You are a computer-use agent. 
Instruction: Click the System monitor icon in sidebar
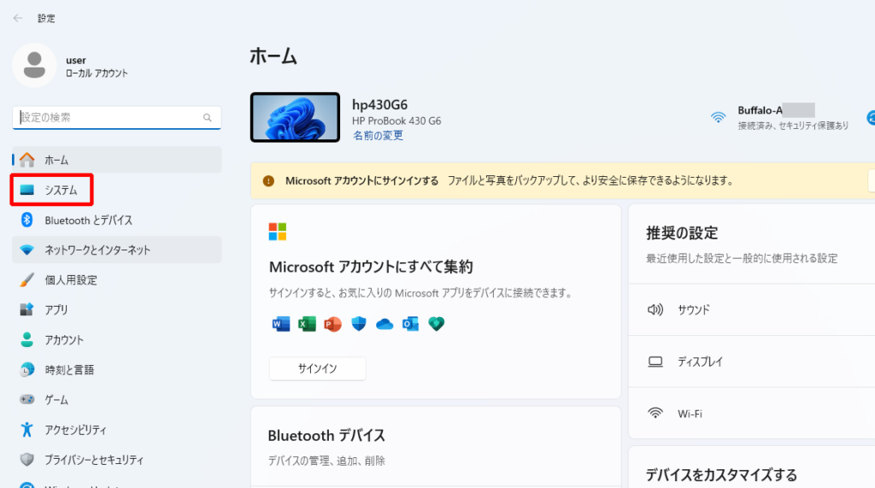(x=26, y=190)
